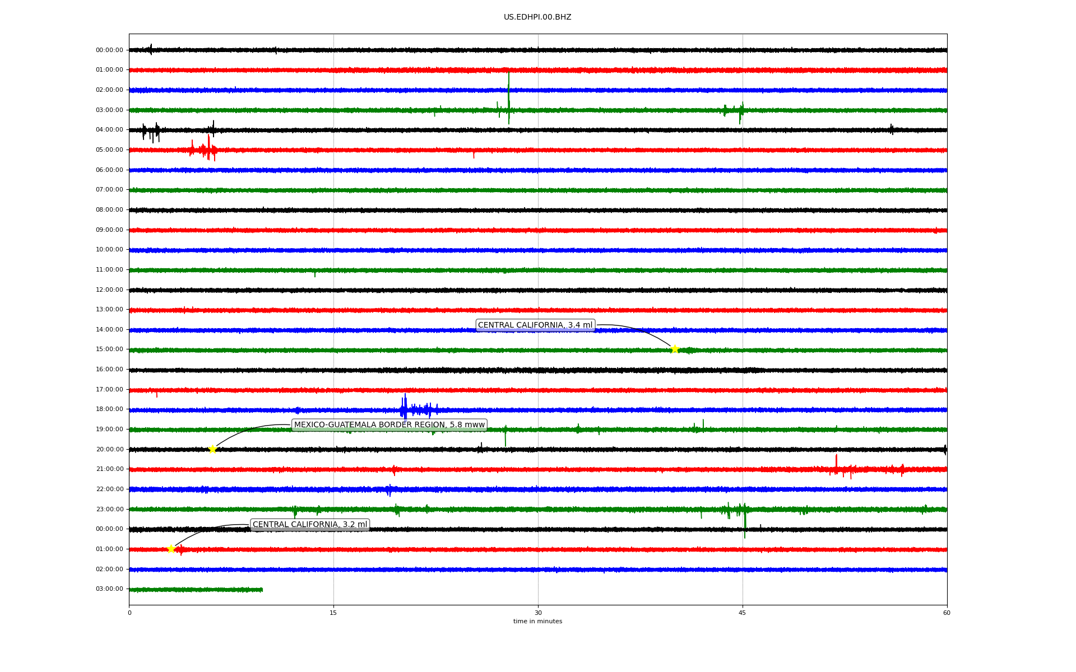Click the Central California 3.2 ml star marker

(171, 549)
